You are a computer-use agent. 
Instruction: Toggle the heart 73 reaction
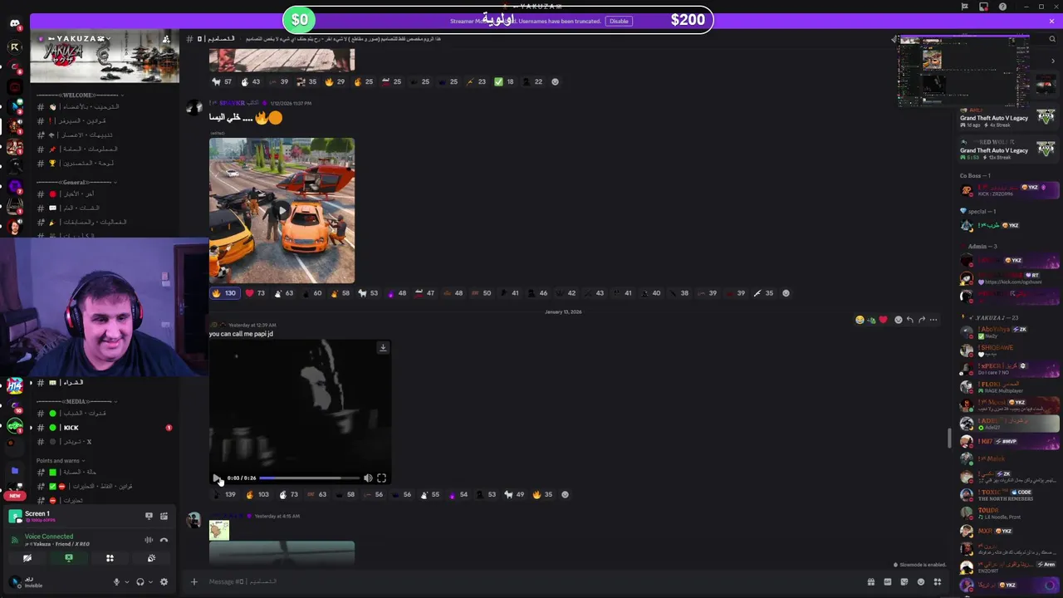point(255,293)
